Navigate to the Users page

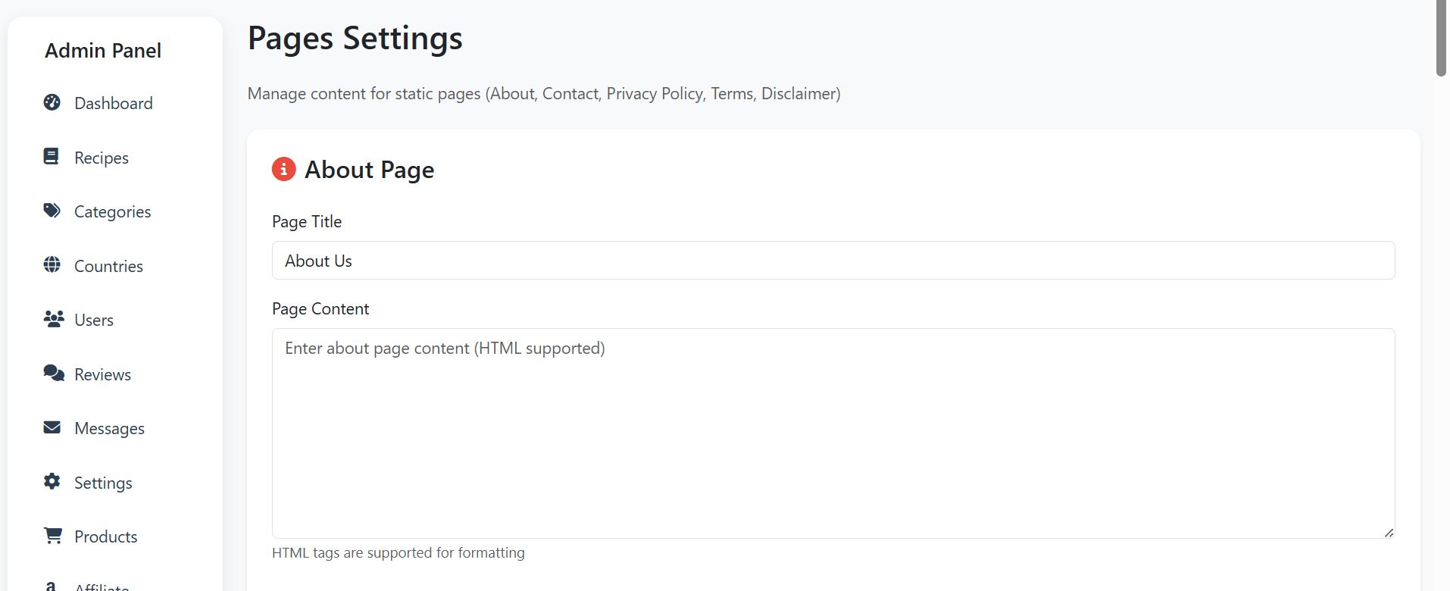[x=94, y=320]
